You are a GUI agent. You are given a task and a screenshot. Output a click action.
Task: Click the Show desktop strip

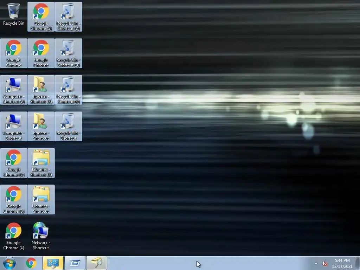tap(358, 263)
